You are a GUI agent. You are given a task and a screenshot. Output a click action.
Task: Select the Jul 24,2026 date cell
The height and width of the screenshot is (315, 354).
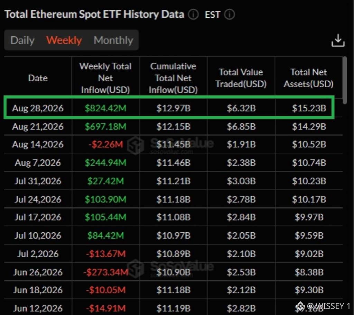(x=38, y=199)
